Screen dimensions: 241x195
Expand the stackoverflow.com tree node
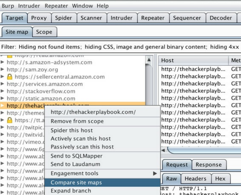(x=2, y=91)
